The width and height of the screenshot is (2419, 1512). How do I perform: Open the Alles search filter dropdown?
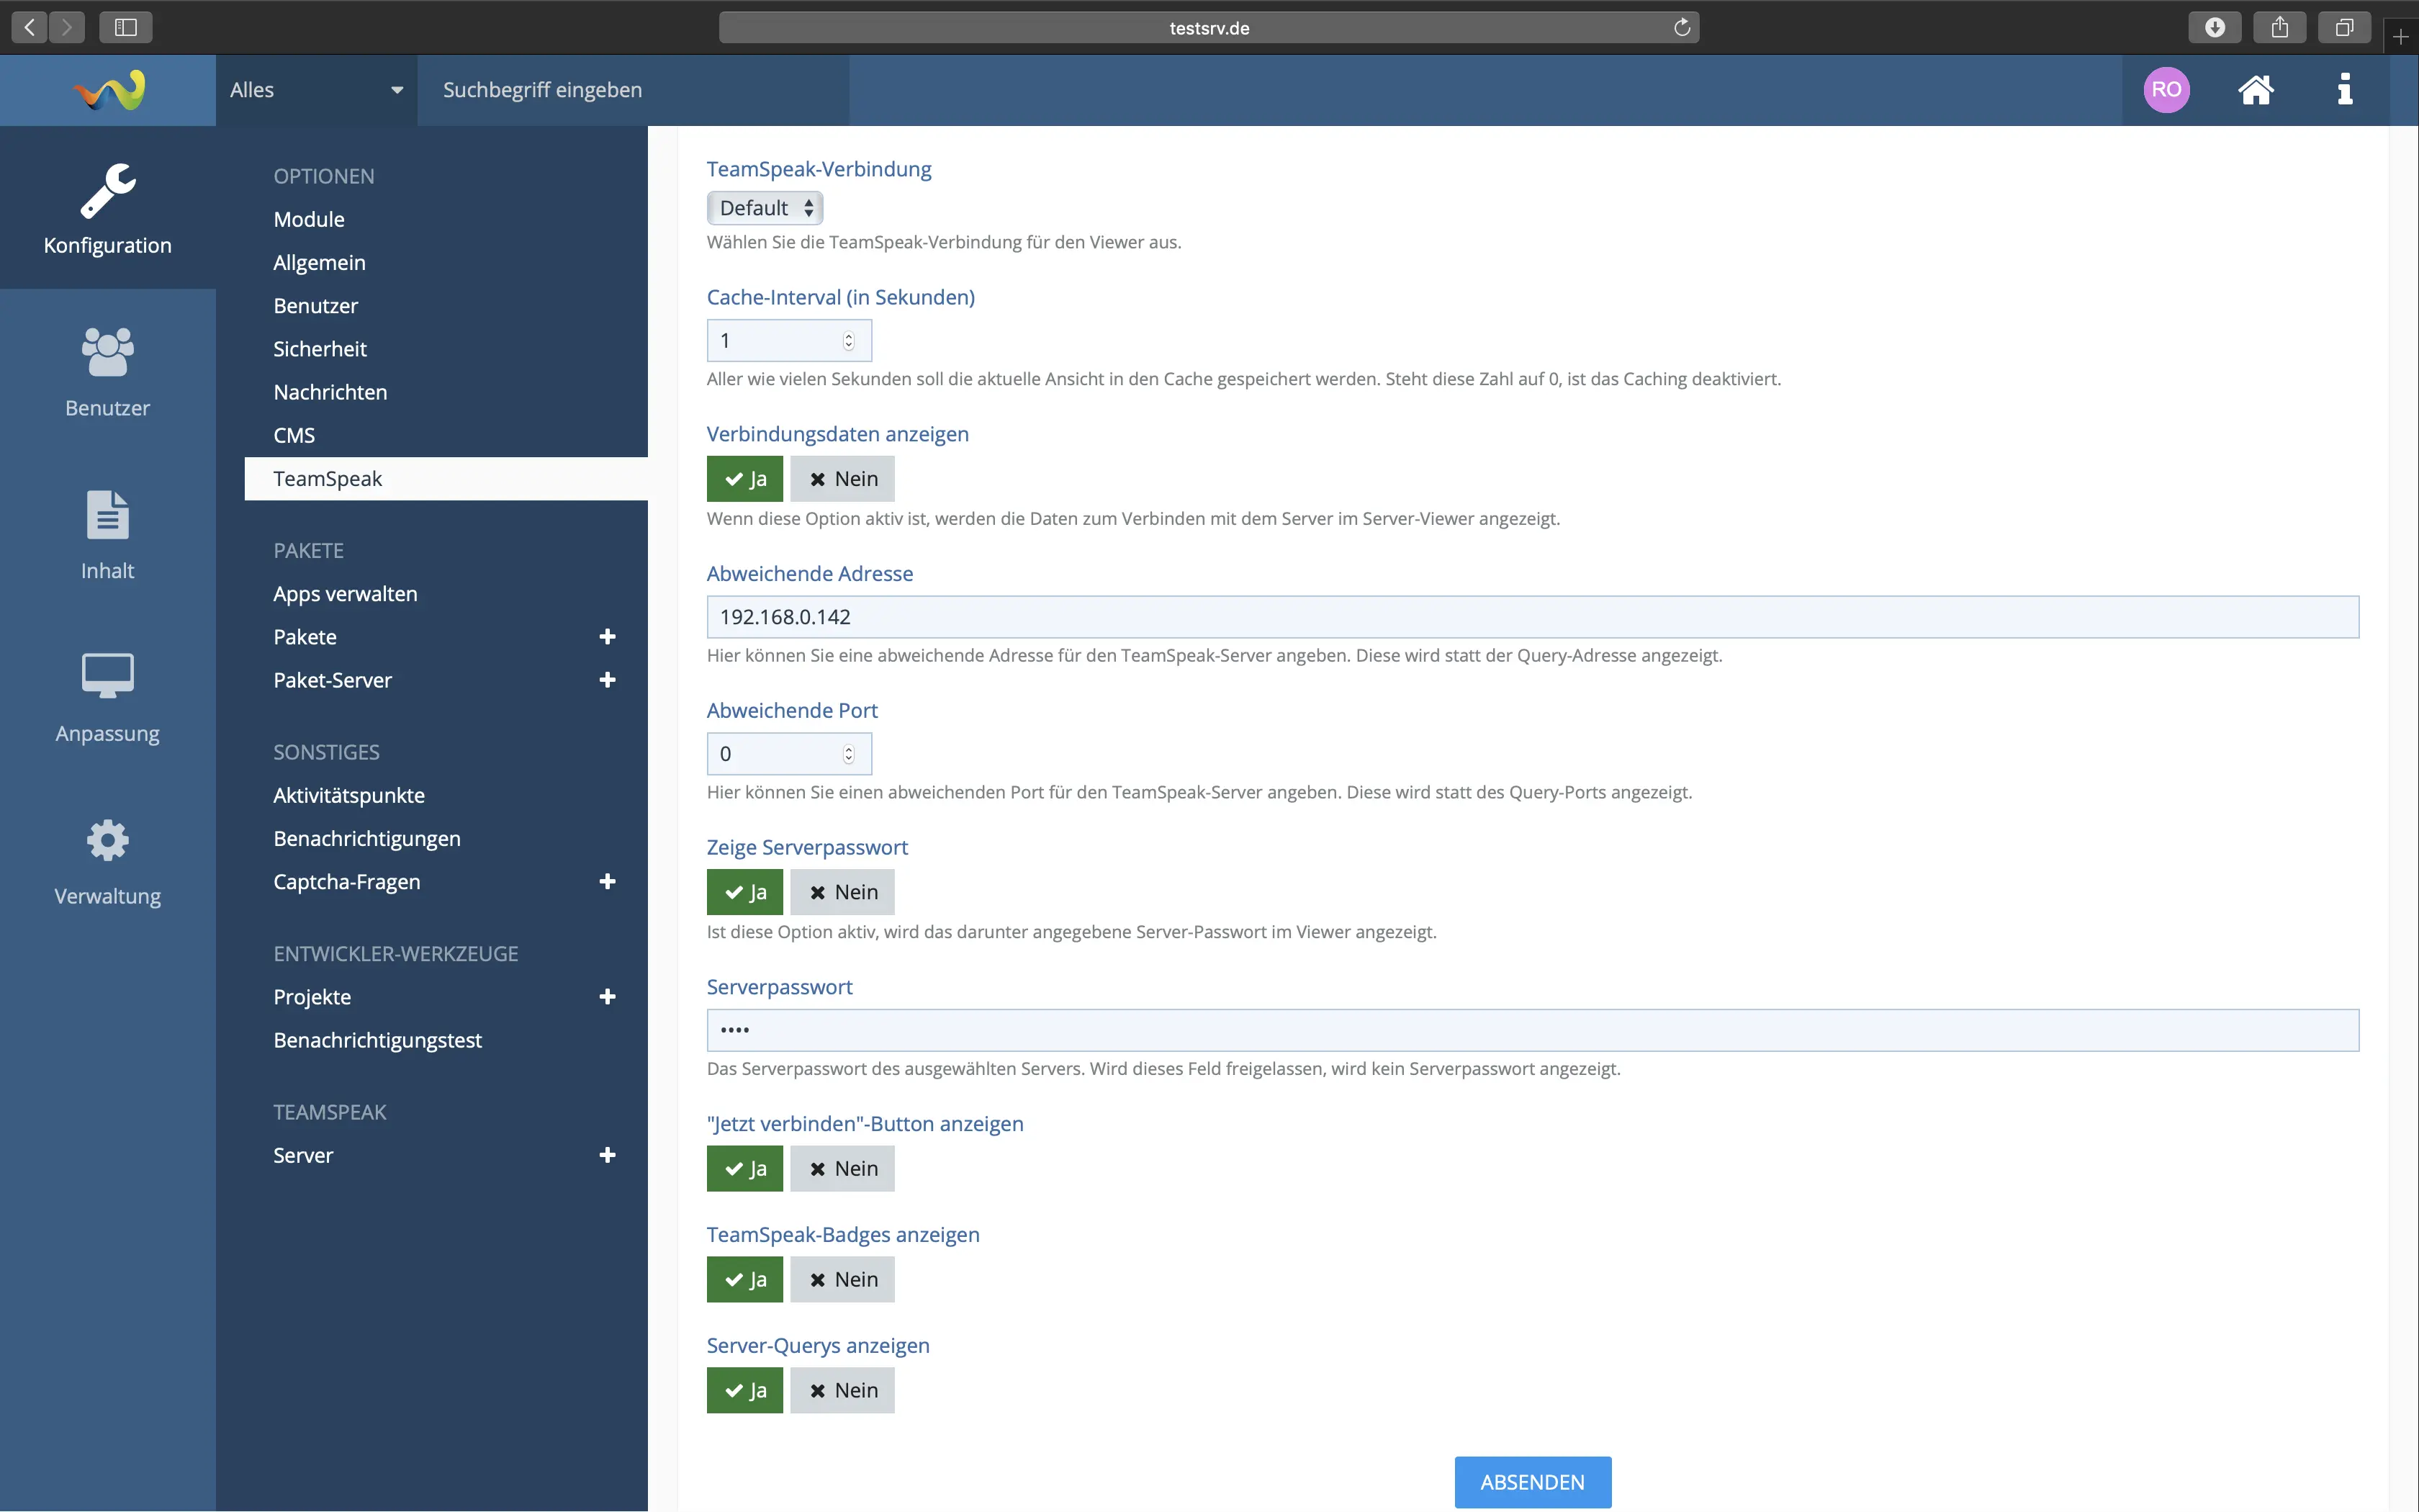pyautogui.click(x=316, y=90)
